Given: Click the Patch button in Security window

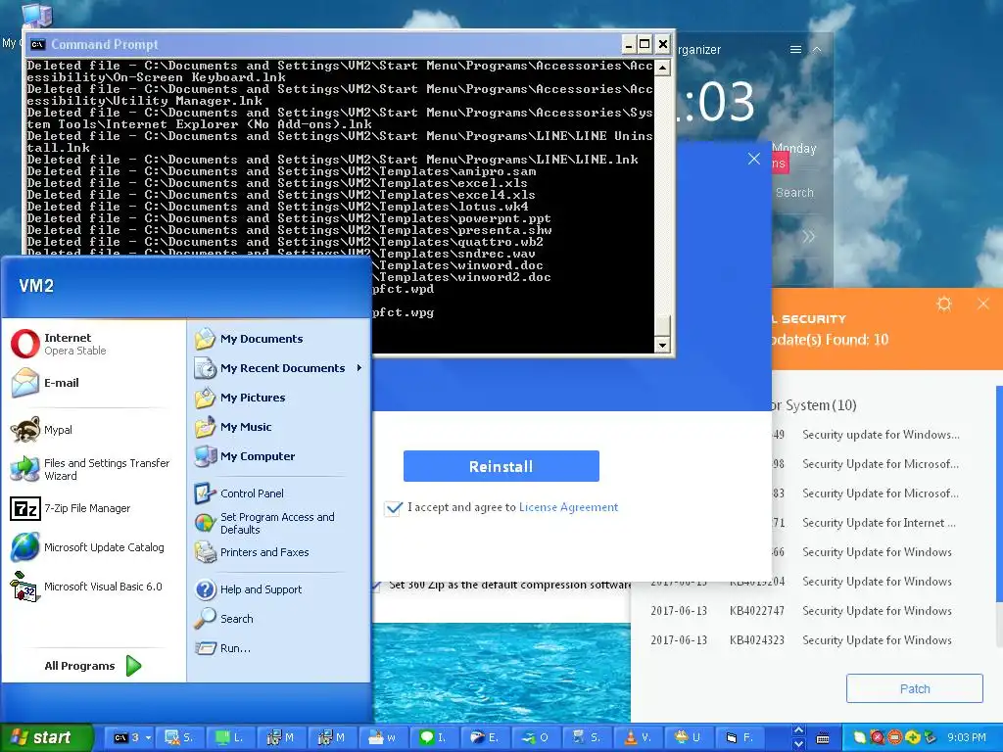Looking at the screenshot, I should coord(914,688).
